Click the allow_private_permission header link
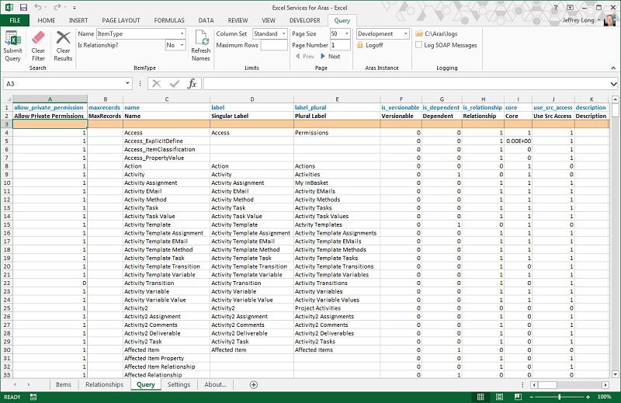Viewport: 621px width, 403px height. (49, 107)
